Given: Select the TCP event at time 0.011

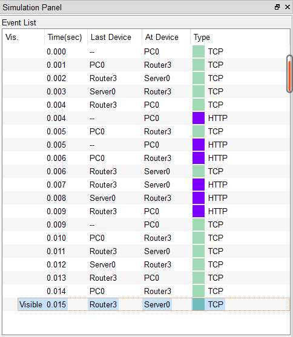Looking at the screenshot, I should (145, 251).
